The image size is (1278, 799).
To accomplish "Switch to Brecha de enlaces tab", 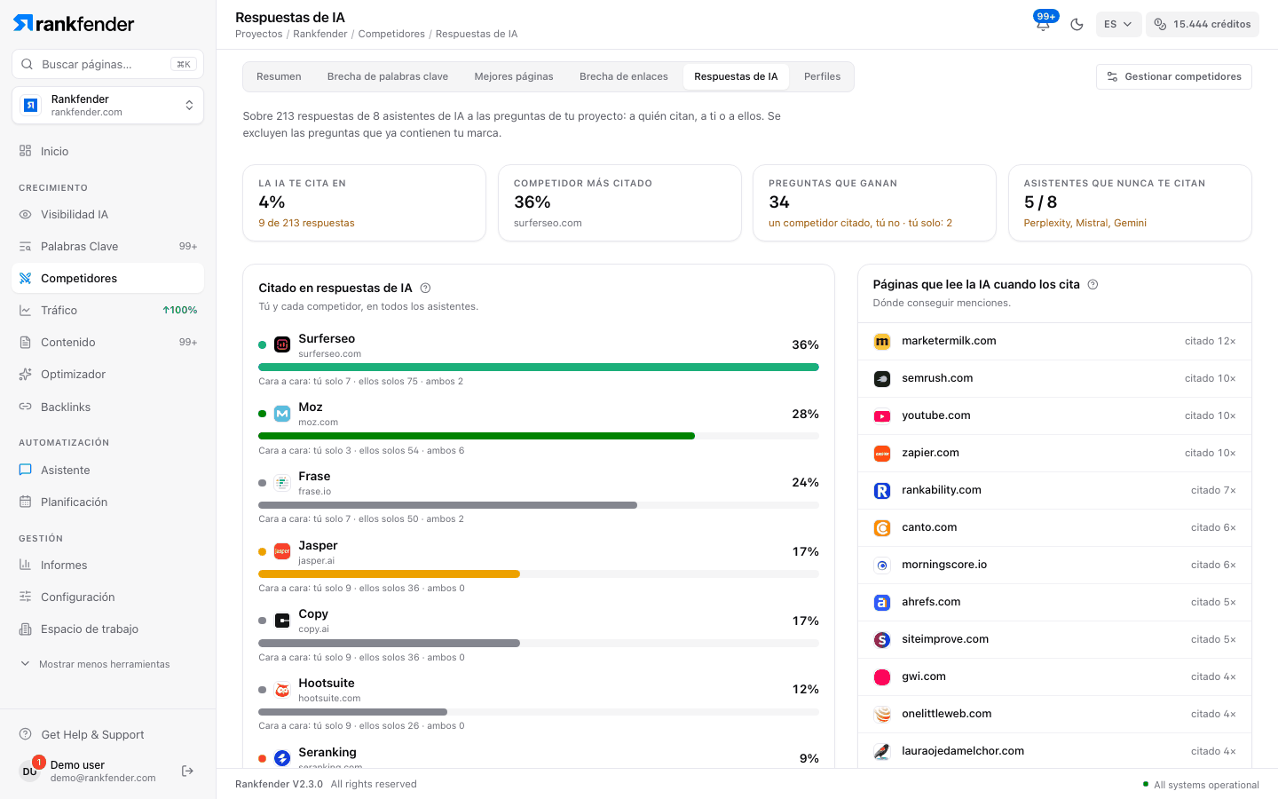I will [624, 76].
